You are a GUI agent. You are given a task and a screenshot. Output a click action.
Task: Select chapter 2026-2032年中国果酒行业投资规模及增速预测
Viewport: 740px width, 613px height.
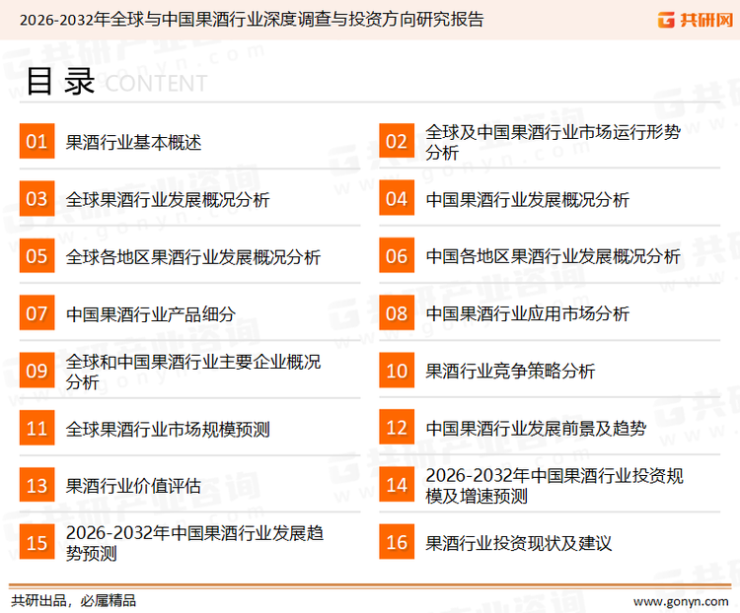pos(555,486)
